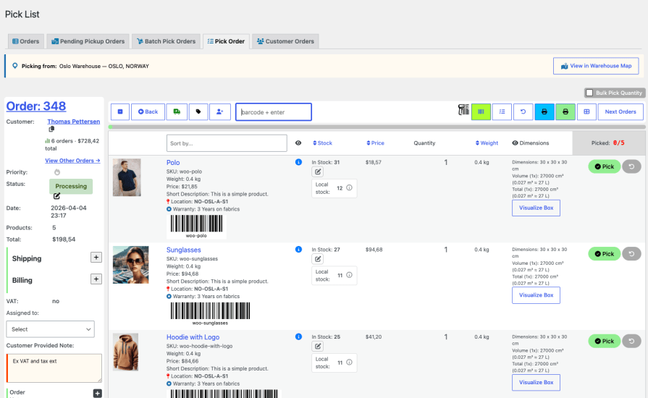Screen dimensions: 648x398
Task: Undo pick for Polo row
Action: pyautogui.click(x=631, y=166)
